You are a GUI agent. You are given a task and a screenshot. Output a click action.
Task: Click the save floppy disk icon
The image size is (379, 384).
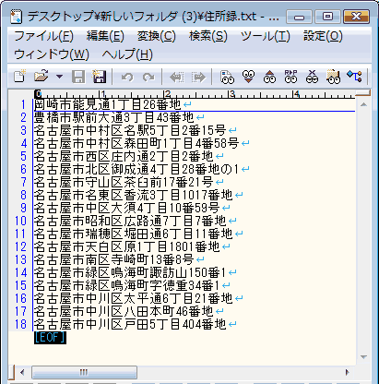pyautogui.click(x=78, y=77)
